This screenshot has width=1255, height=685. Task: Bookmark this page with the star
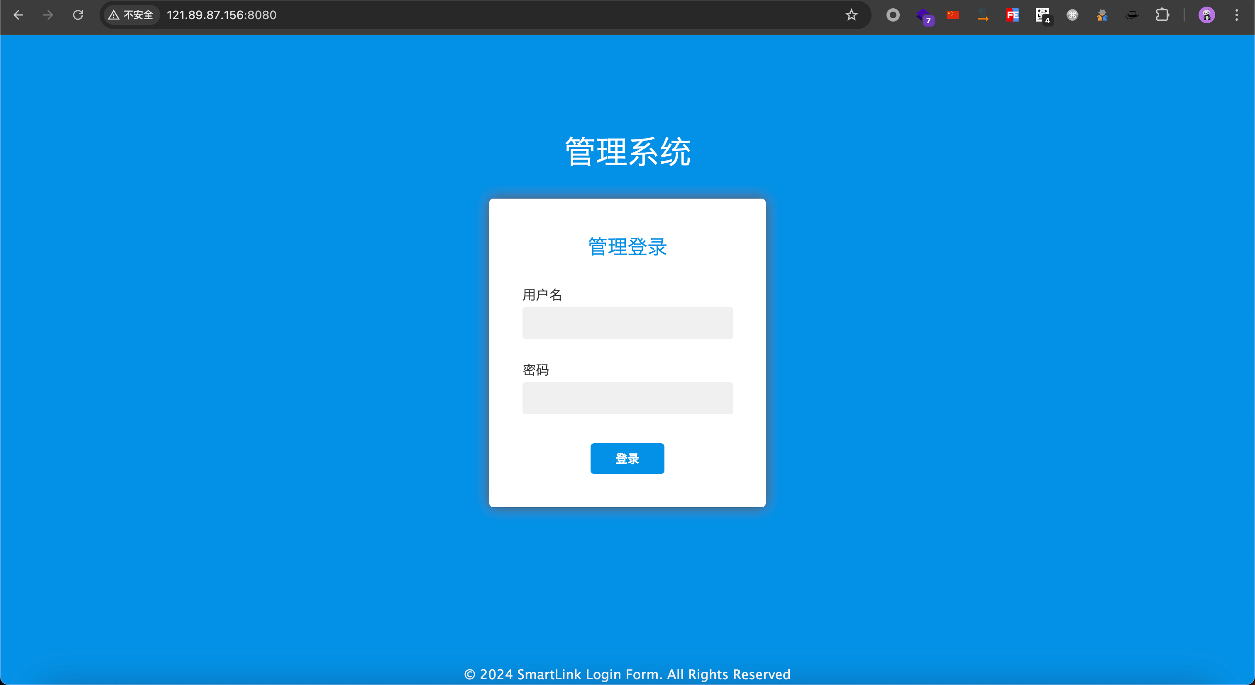851,15
